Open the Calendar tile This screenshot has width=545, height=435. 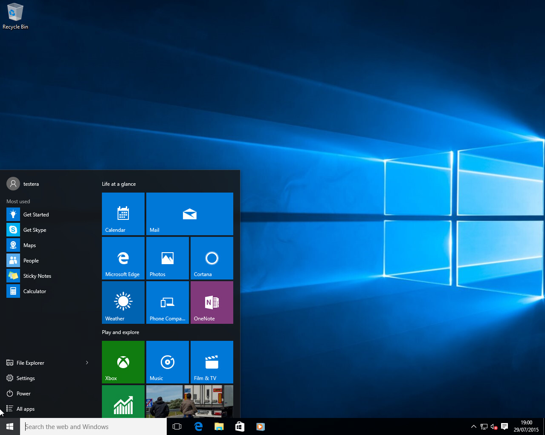pos(123,214)
